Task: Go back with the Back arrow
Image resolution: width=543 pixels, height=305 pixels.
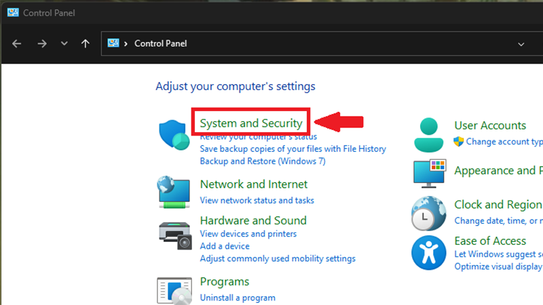Action: (17, 43)
